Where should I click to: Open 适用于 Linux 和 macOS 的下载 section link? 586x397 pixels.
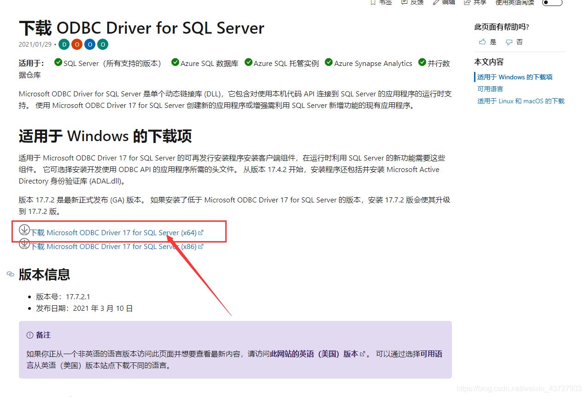[521, 101]
